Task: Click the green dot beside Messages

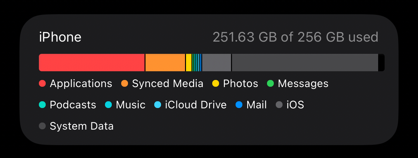Action: coord(270,84)
